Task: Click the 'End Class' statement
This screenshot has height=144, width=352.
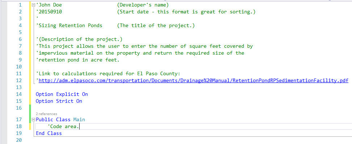Action: (x=49, y=134)
